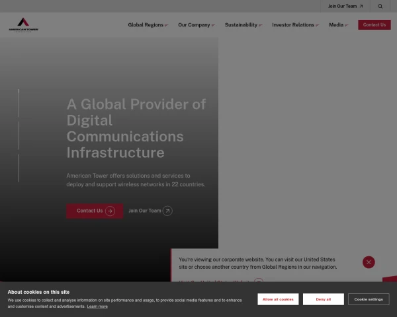The image size is (397, 317).
Task: Open Join Our Team in the top utility bar
Action: click(345, 6)
